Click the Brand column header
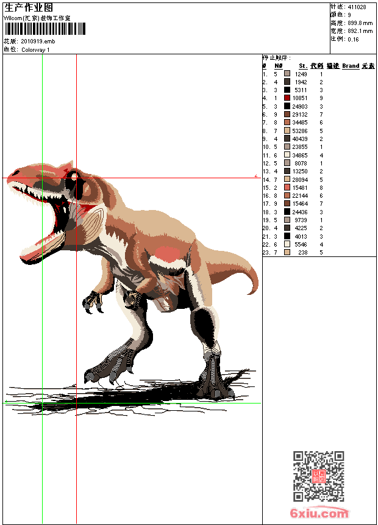The height and width of the screenshot is (525, 378). (351, 65)
